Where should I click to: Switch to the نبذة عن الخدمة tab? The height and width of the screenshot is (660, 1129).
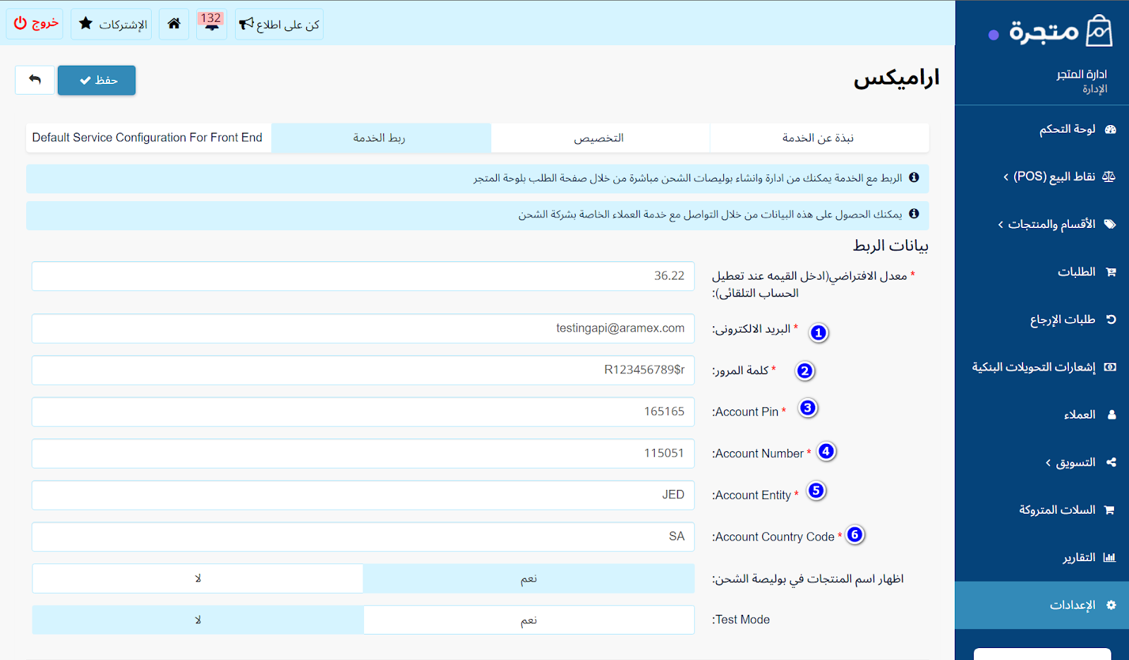819,138
